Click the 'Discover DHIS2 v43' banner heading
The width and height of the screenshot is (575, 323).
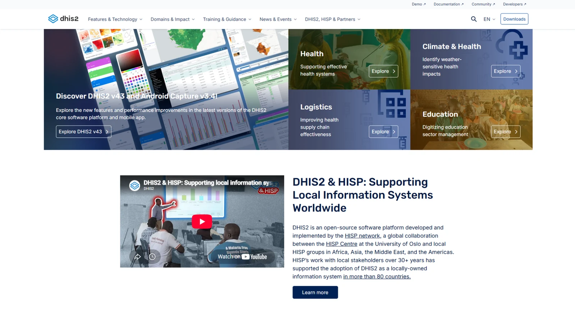point(137,96)
